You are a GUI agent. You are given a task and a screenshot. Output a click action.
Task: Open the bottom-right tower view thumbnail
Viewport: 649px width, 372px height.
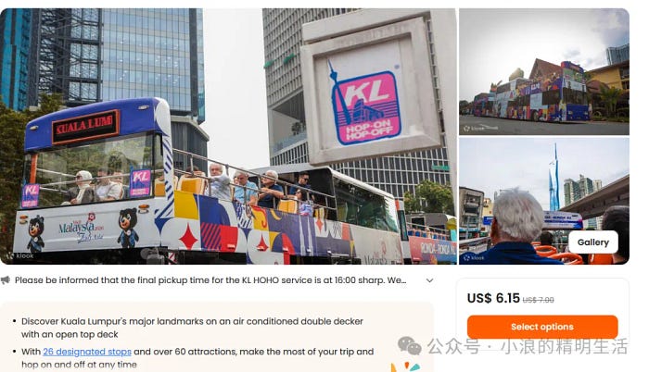point(544,202)
